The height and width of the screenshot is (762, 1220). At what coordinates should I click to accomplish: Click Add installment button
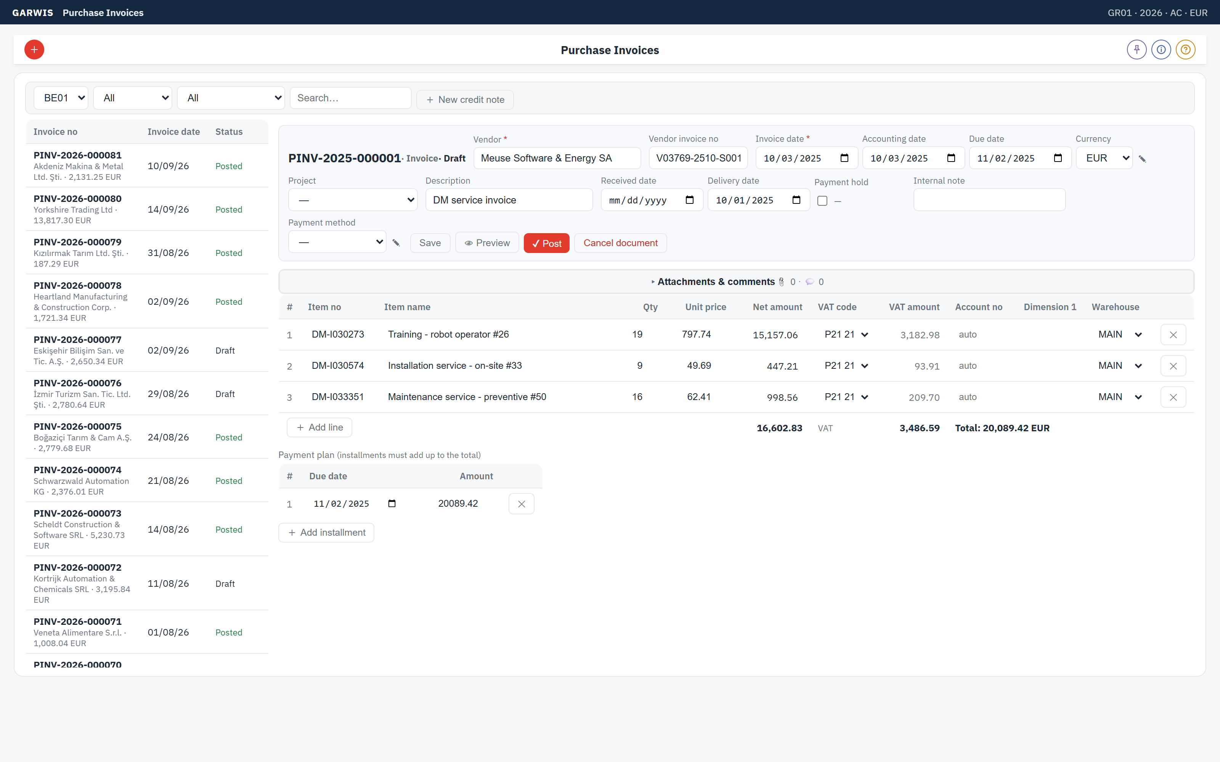tap(326, 533)
